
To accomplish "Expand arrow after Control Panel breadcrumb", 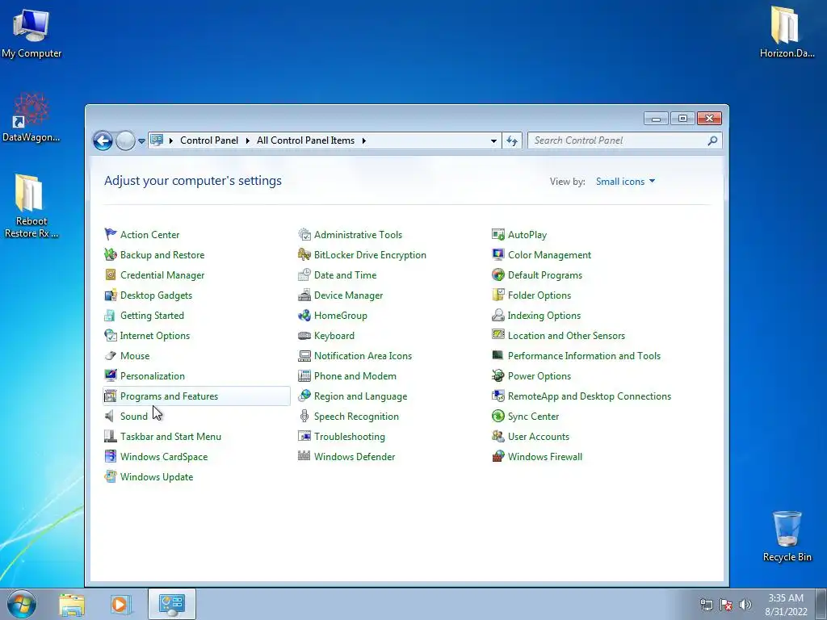I will [x=247, y=140].
